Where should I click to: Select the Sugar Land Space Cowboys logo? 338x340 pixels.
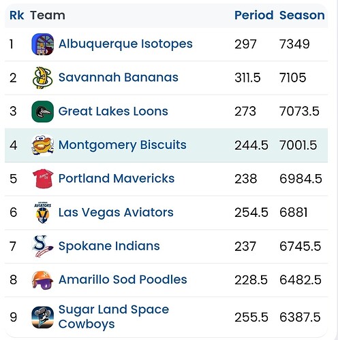click(x=42, y=317)
